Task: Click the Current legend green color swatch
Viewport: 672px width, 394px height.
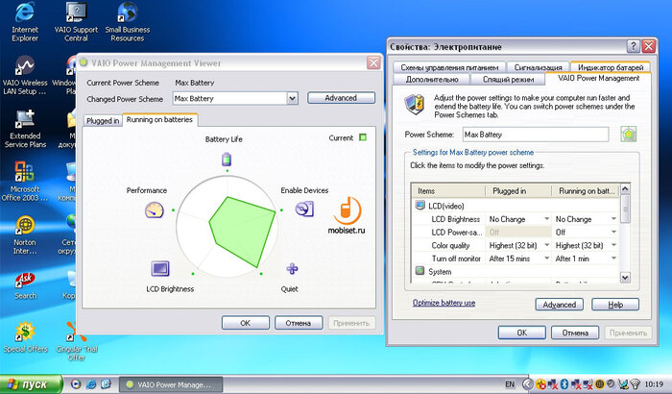Action: (x=363, y=137)
